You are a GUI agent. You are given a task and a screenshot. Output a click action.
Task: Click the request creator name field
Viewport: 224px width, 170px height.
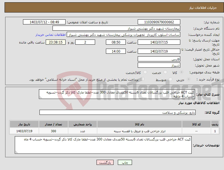[123, 35]
